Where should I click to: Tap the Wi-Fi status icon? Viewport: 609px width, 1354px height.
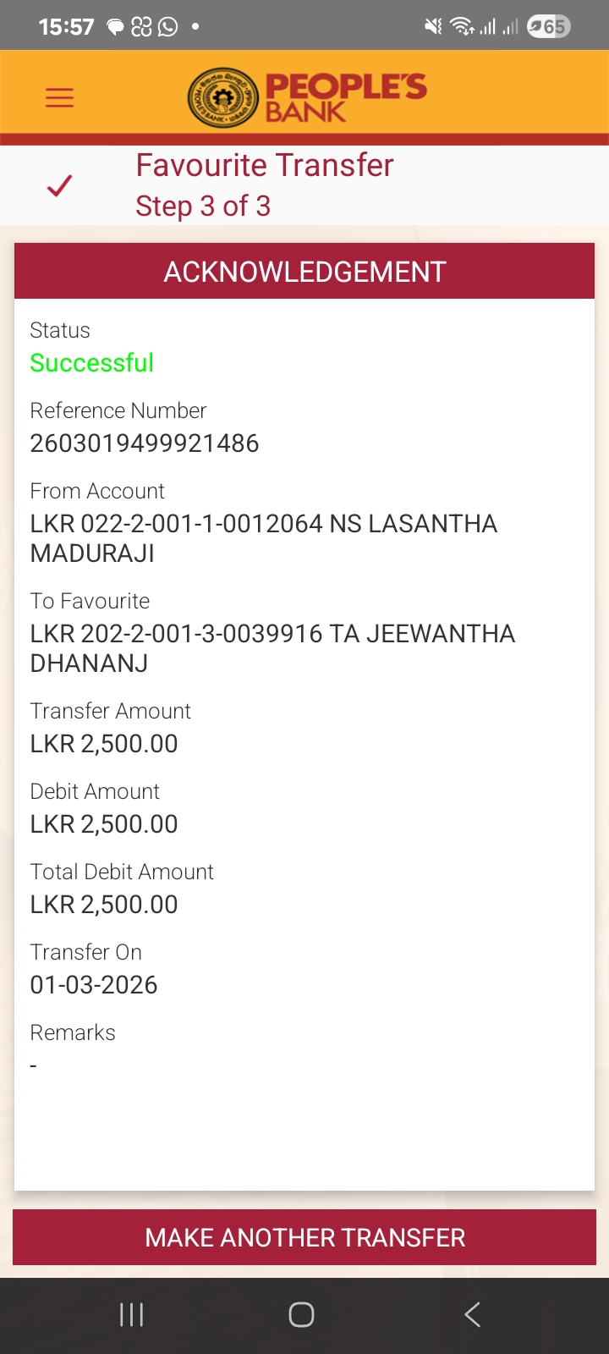click(x=462, y=27)
